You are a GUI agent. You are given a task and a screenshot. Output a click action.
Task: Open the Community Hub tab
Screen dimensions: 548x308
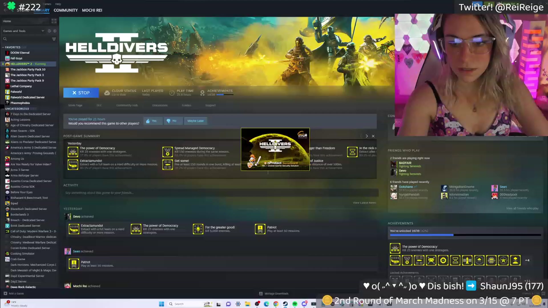(x=127, y=105)
